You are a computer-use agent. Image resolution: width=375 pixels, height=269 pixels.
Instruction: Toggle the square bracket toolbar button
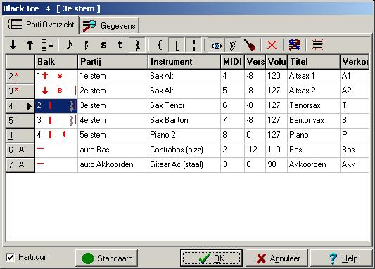[x=177, y=45]
